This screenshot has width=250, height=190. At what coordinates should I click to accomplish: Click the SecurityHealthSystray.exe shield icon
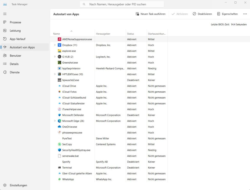(x=59, y=150)
